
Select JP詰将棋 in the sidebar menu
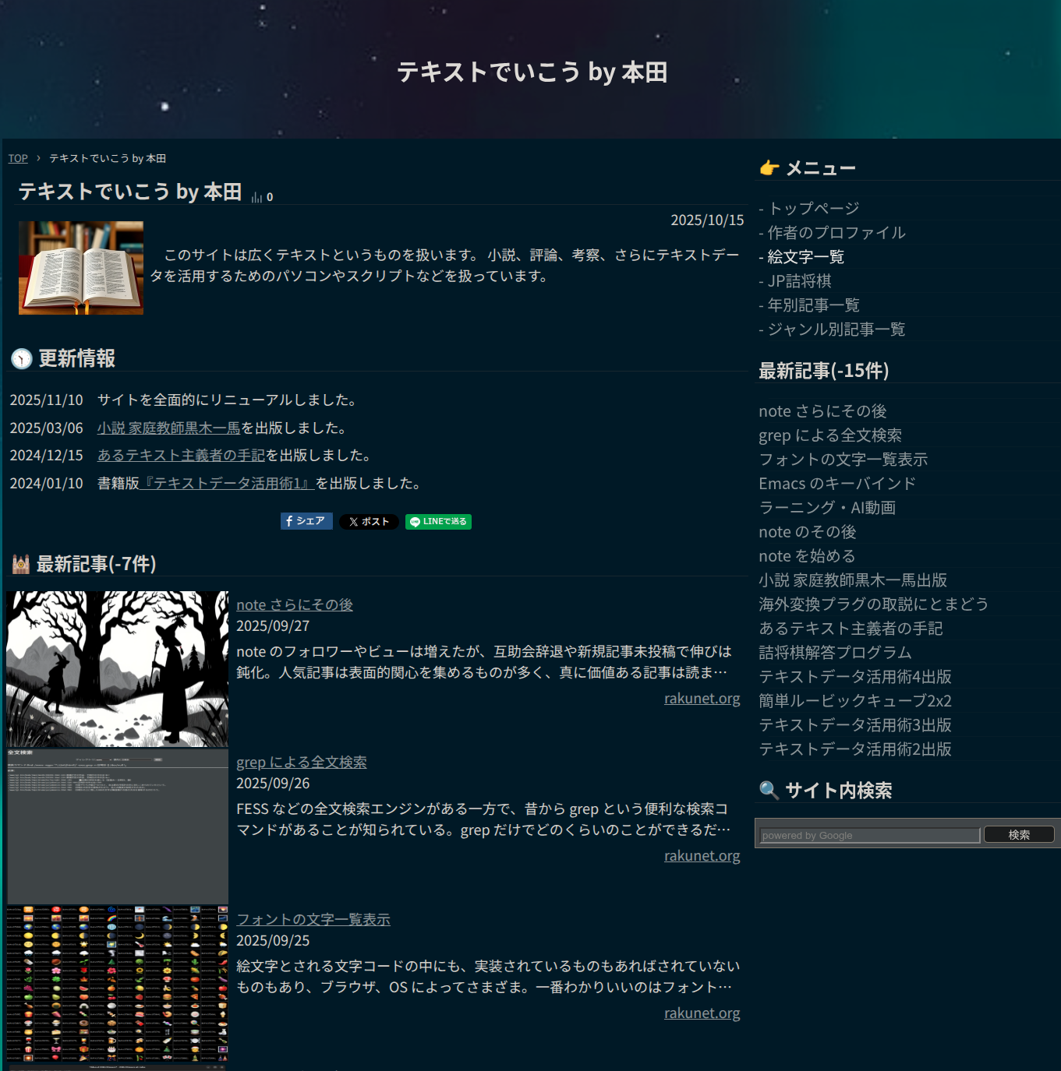click(799, 281)
